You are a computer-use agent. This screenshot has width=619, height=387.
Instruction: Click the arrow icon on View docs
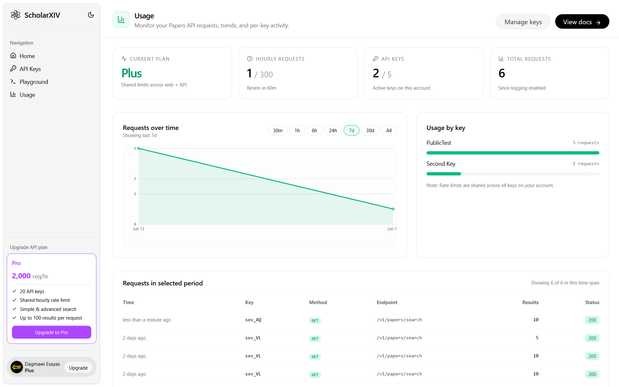click(x=598, y=22)
